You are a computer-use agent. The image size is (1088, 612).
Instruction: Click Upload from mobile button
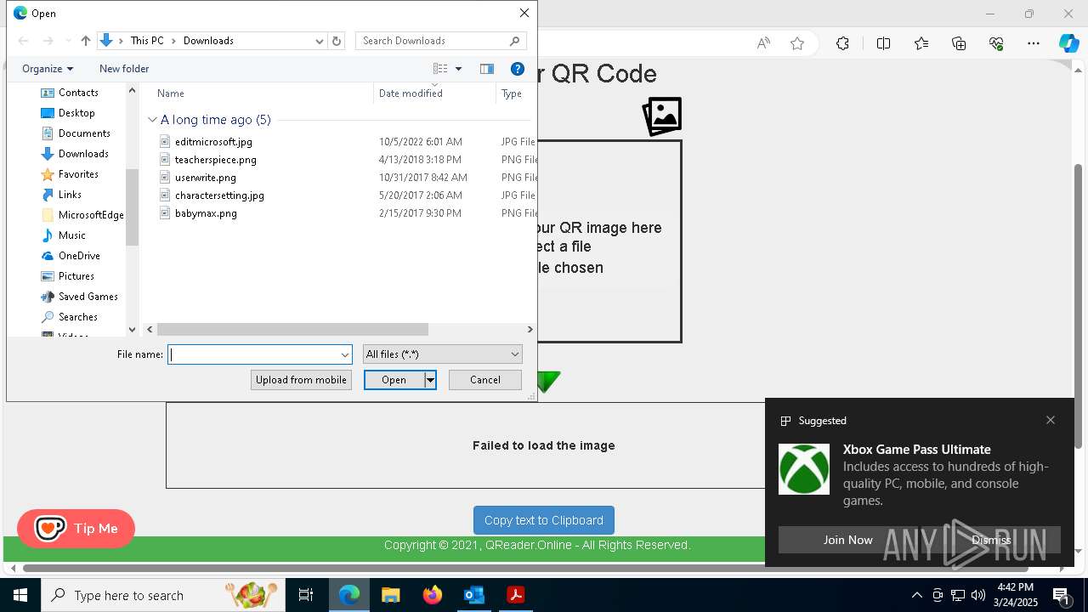coord(301,380)
